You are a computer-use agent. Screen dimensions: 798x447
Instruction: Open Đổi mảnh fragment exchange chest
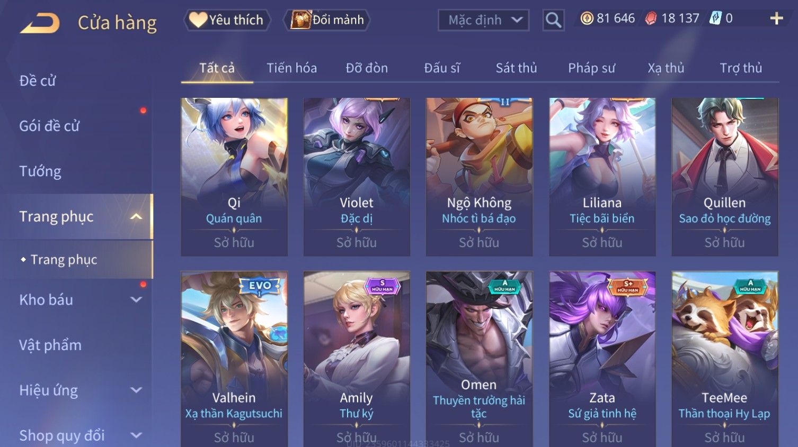click(327, 20)
